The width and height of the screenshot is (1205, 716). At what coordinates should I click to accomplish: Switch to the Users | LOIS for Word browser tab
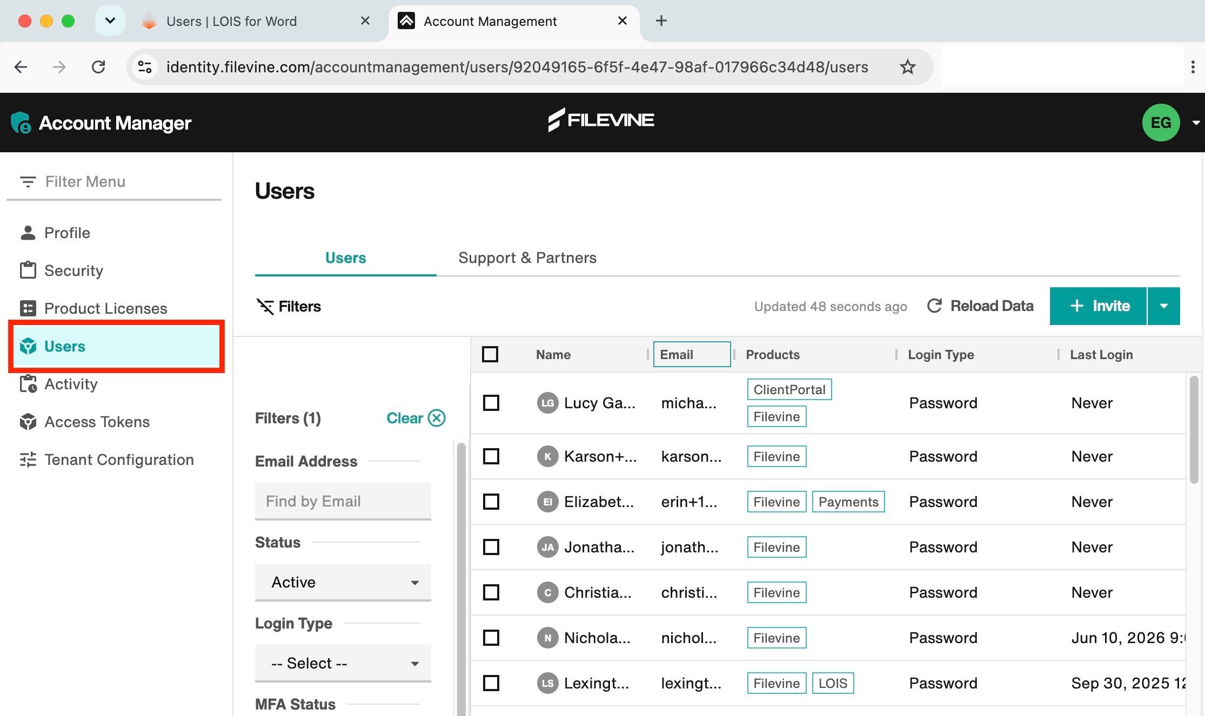pos(231,22)
